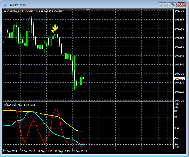Viewport: 189px width, 157px height.
Task: Minimize the CADJPY,M15 chart window
Action: [x=163, y=5]
